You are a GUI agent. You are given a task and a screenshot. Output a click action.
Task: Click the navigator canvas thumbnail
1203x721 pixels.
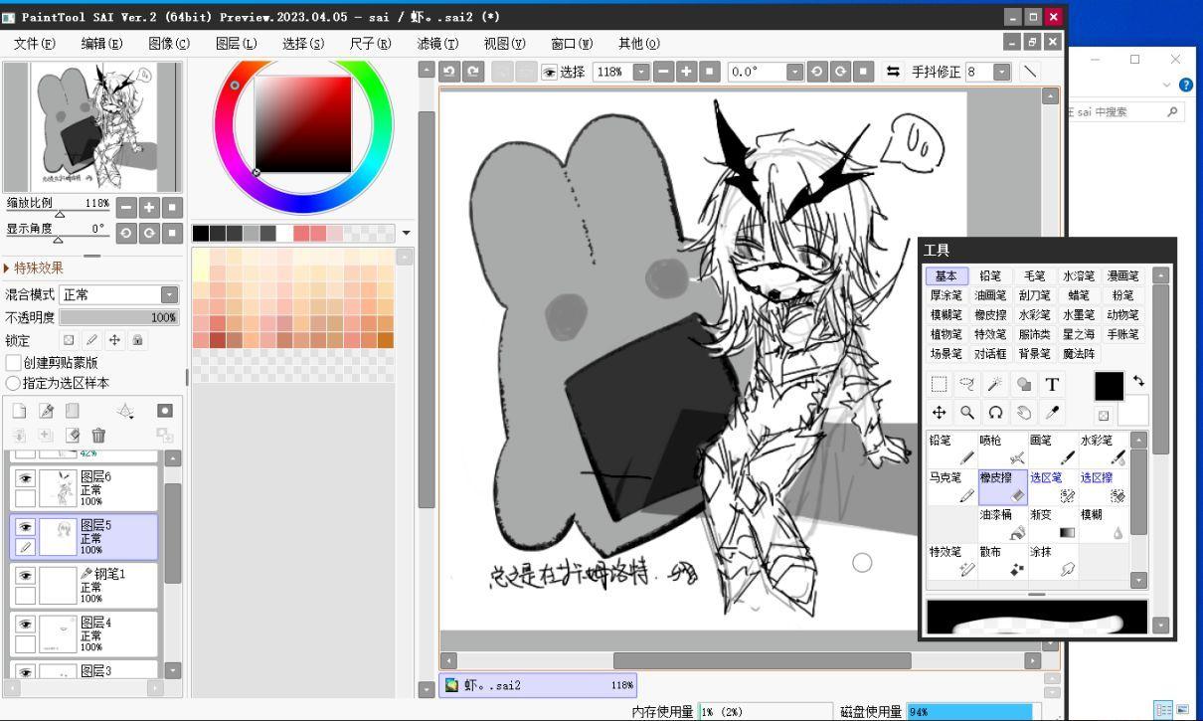pyautogui.click(x=92, y=125)
